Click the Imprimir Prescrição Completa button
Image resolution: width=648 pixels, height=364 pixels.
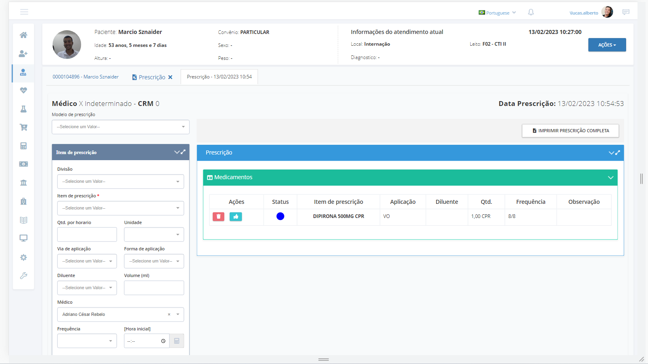click(x=570, y=131)
